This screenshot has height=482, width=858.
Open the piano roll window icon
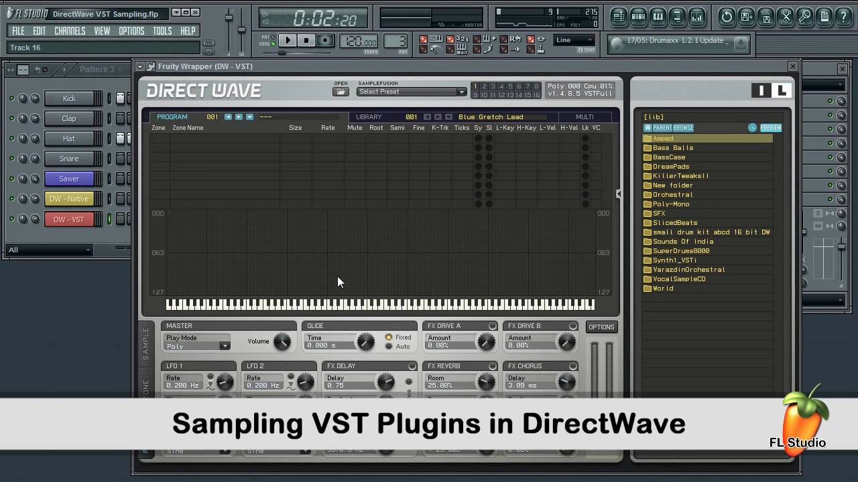tap(658, 17)
